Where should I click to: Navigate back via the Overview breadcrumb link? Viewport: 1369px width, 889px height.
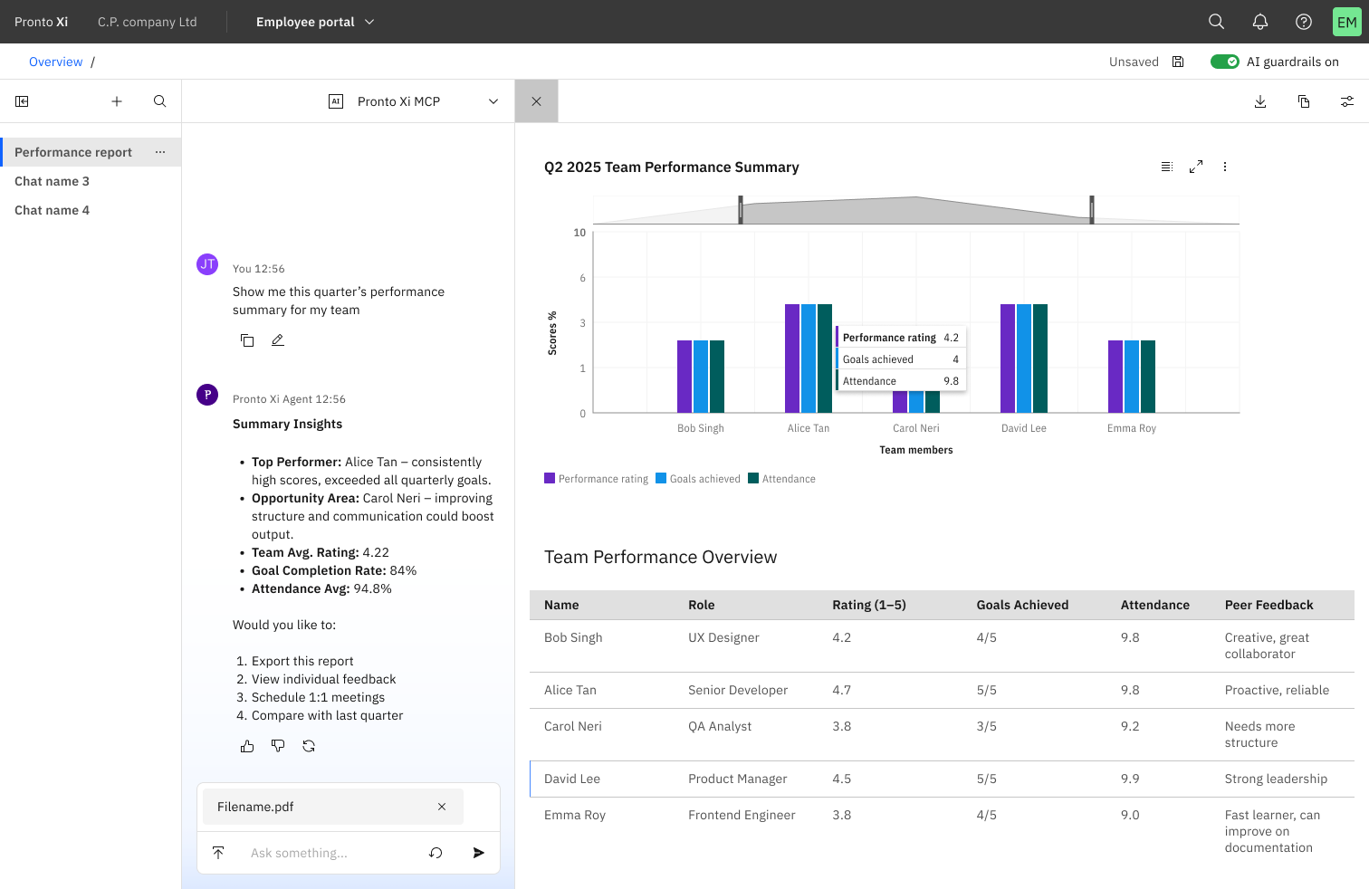pos(55,61)
